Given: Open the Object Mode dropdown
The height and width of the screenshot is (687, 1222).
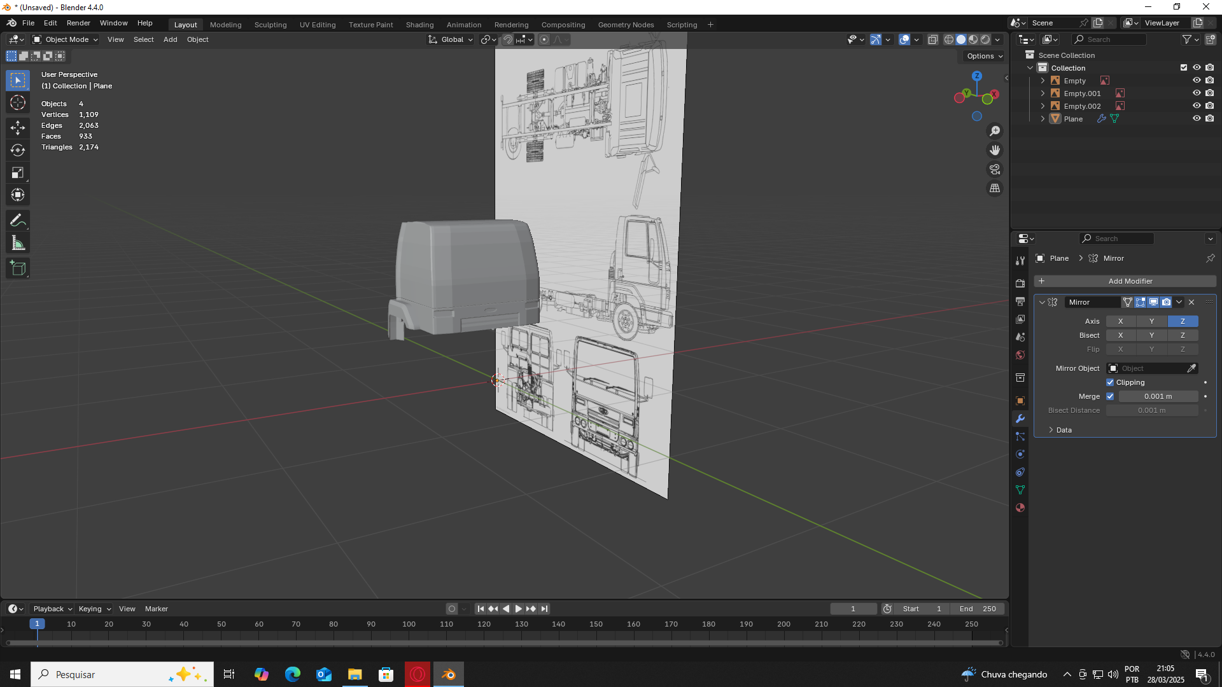Looking at the screenshot, I should coord(66,39).
